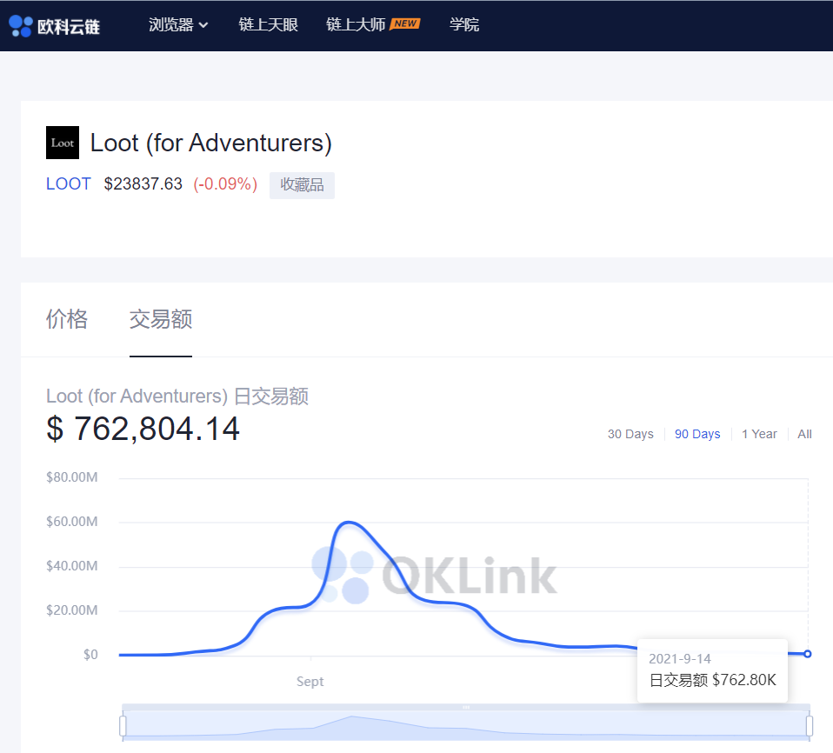The width and height of the screenshot is (833, 753).
Task: Click the black Loot token logo
Action: (63, 143)
